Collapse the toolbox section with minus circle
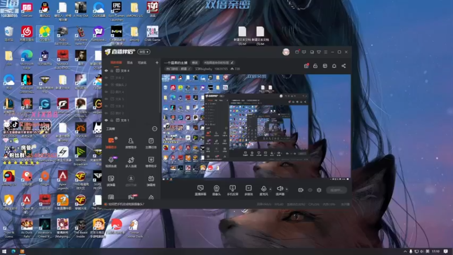 (x=155, y=129)
